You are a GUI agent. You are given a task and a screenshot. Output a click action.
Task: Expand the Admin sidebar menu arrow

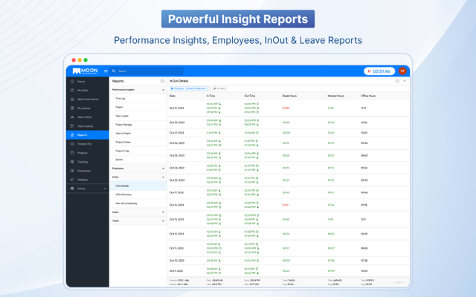[105, 189]
